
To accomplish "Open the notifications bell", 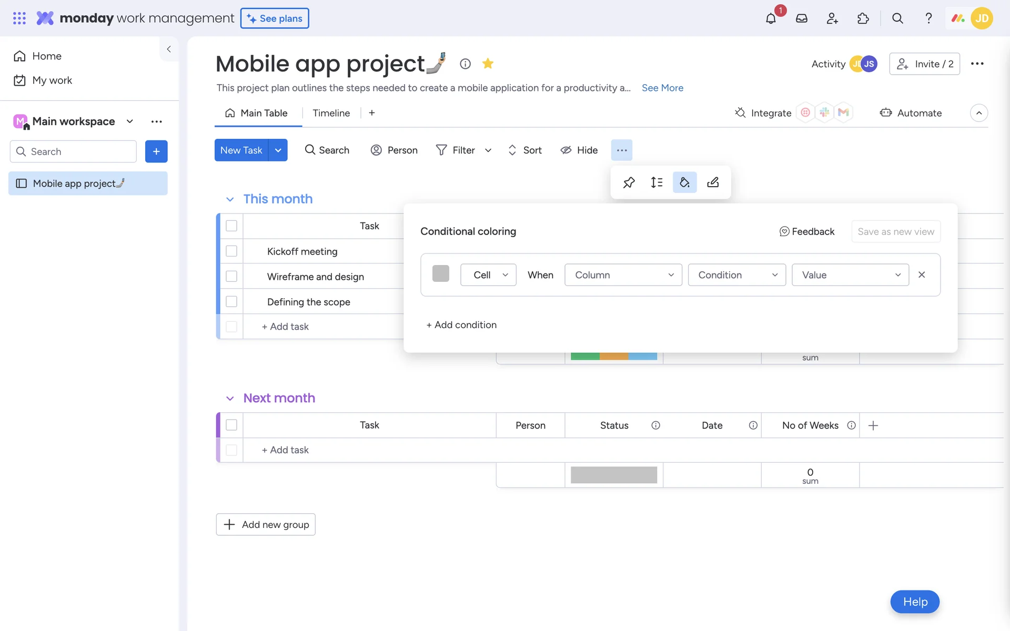I will tap(771, 18).
